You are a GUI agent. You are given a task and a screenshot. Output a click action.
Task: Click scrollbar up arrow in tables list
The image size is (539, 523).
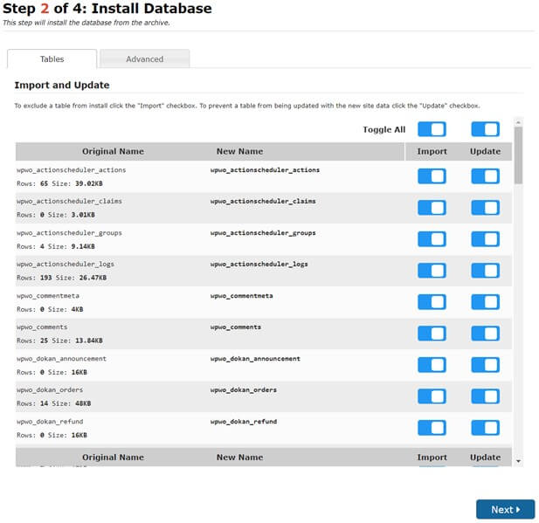tap(518, 121)
